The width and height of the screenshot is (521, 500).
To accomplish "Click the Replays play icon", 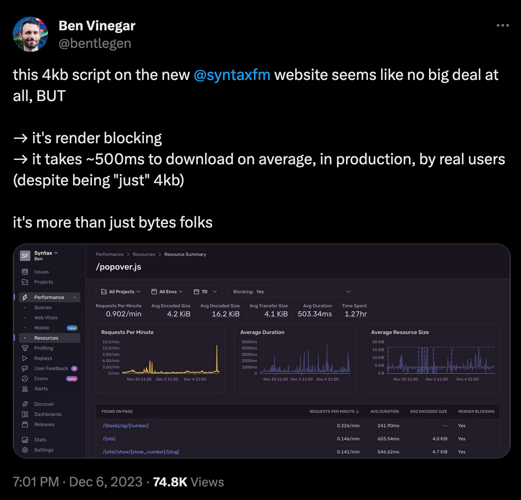I will tap(25, 359).
